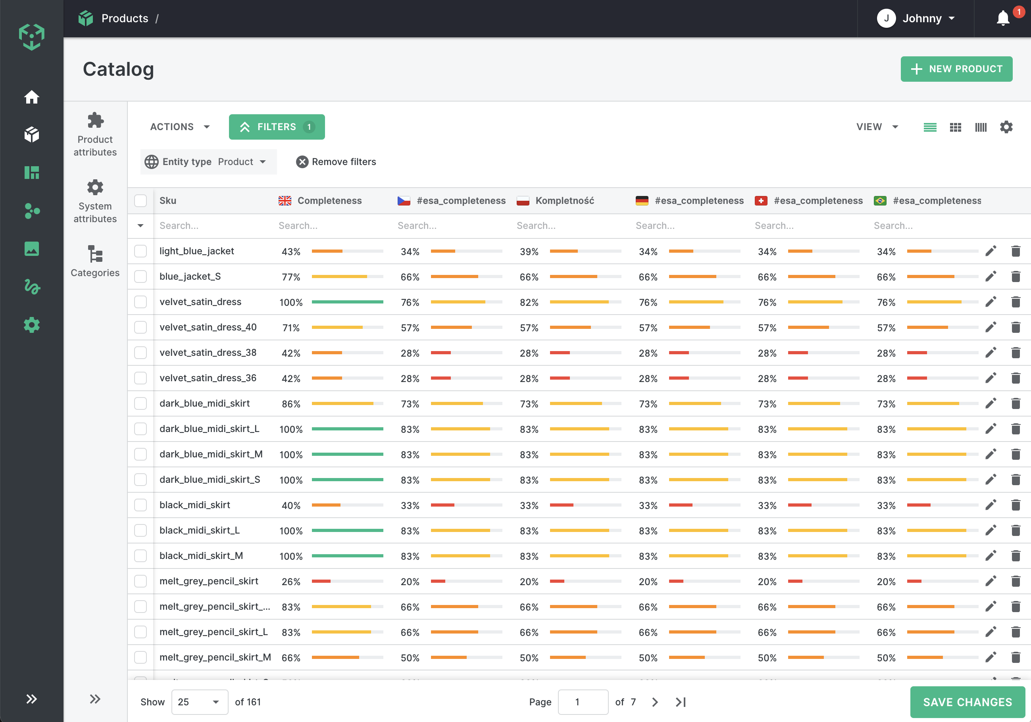The width and height of the screenshot is (1031, 722).
Task: Open grid settings gear icon
Action: point(1006,127)
